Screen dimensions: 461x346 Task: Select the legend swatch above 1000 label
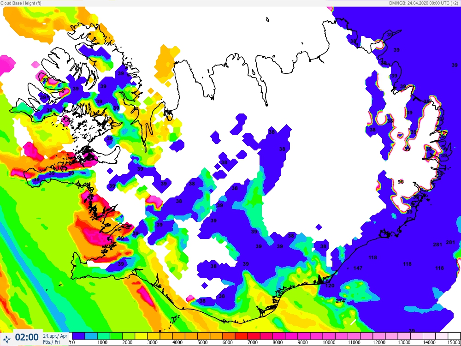point(103,336)
